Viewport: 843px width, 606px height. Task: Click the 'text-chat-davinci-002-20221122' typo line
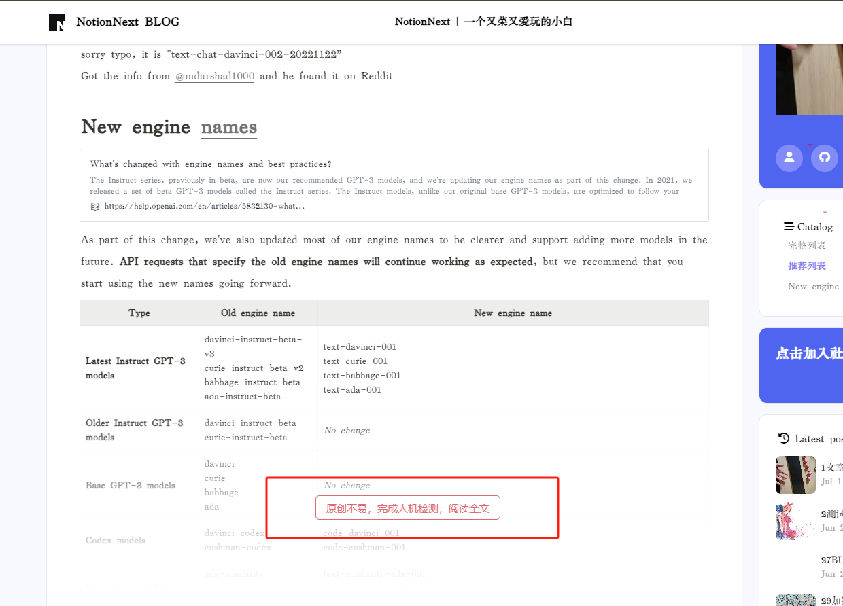(211, 54)
